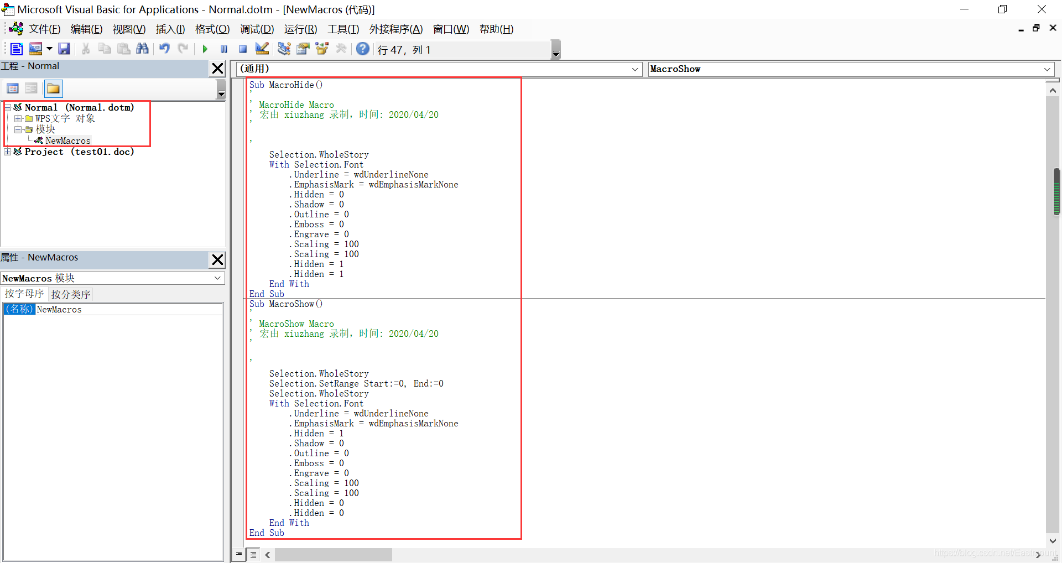The width and height of the screenshot is (1062, 563).
Task: Pause execution with the Break icon
Action: (x=224, y=49)
